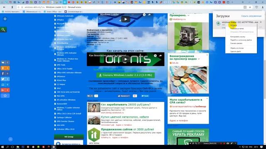
Task: Click the gear icon at page top left
Action: point(5,19)
